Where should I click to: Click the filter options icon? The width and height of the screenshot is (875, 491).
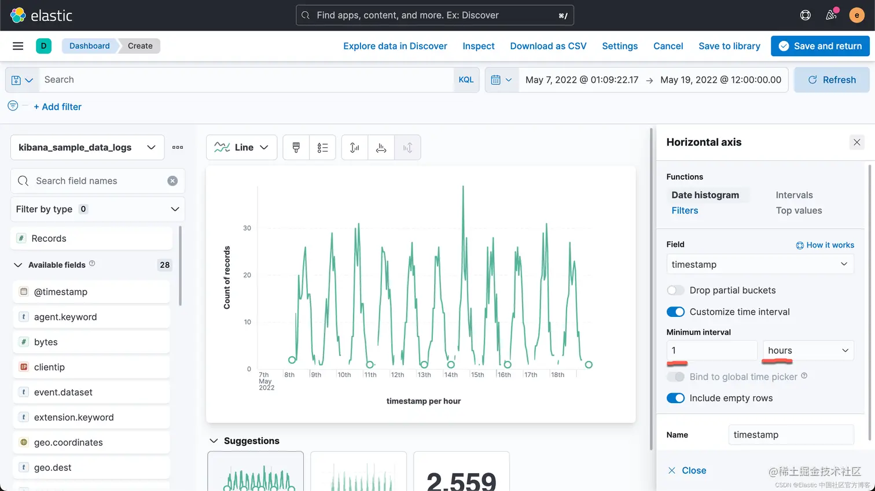[x=13, y=106]
